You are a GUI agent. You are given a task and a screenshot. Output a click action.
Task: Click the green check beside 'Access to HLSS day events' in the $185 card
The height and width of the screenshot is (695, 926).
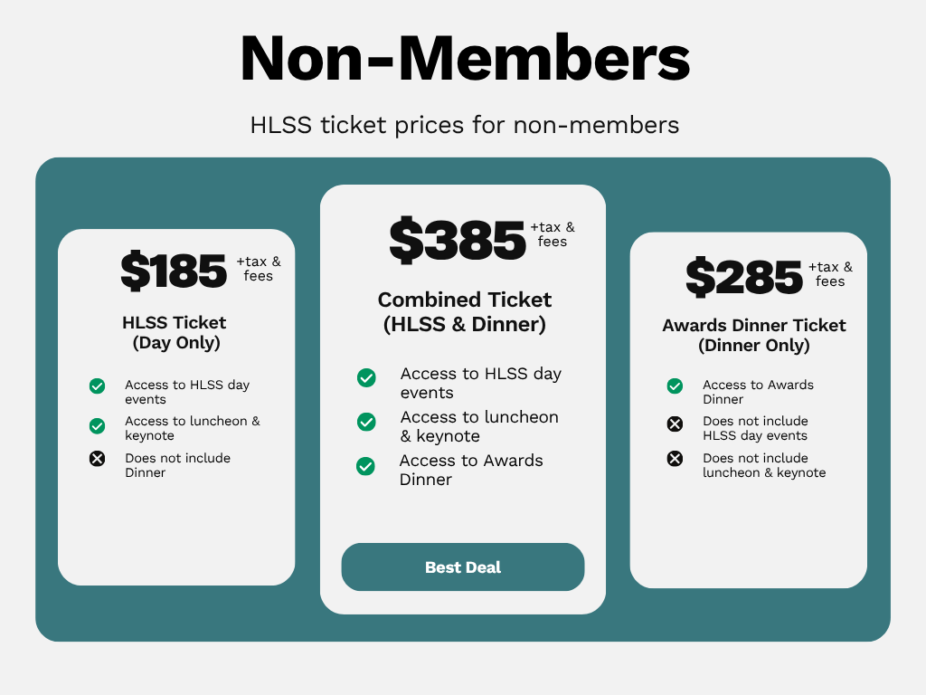coord(98,386)
